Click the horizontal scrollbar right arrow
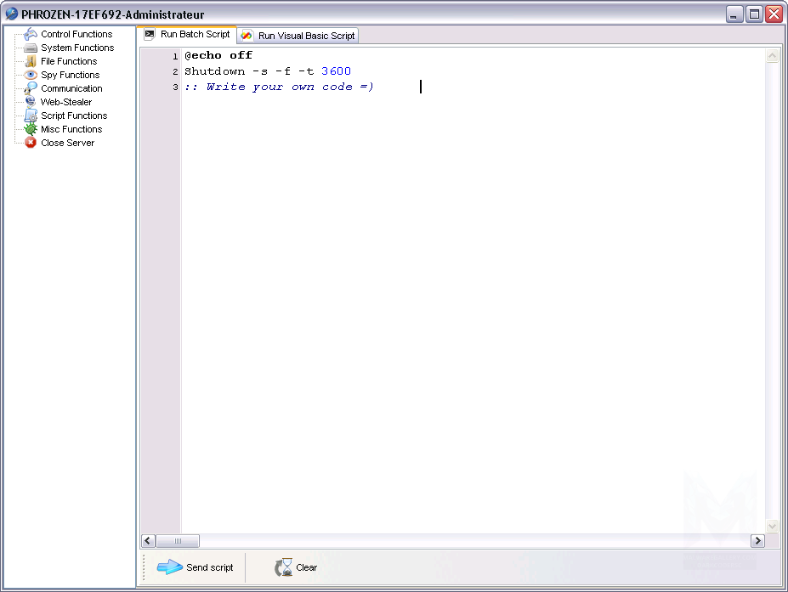Image resolution: width=788 pixels, height=592 pixels. click(757, 541)
